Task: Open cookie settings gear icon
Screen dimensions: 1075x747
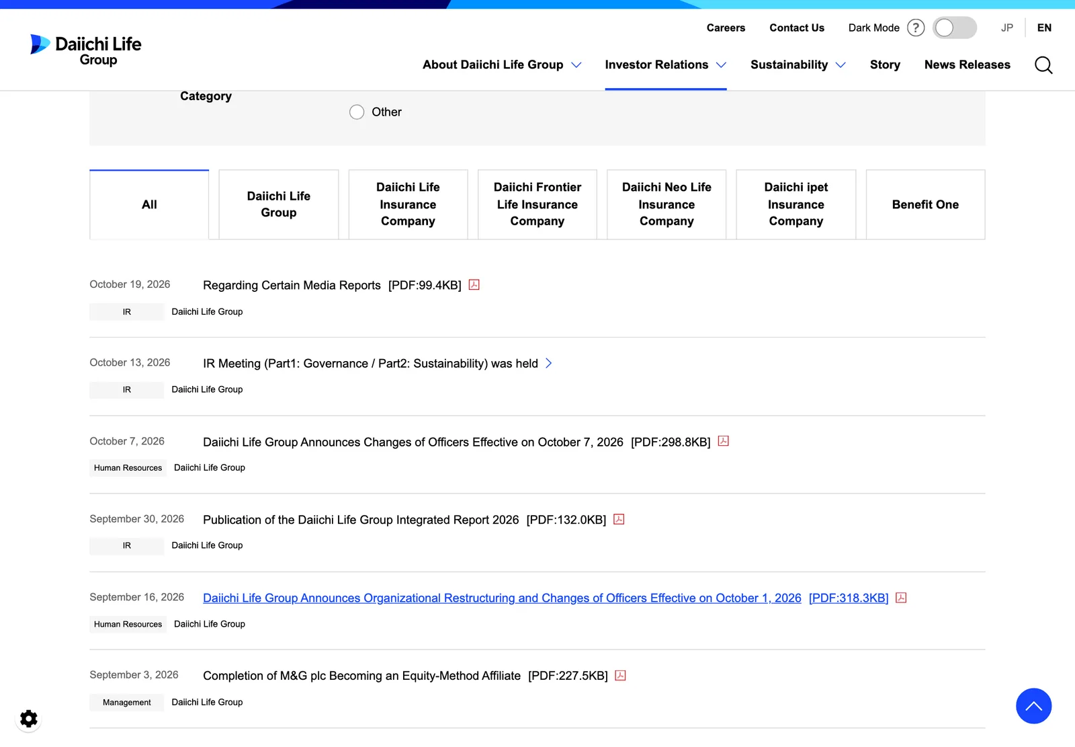Action: (x=28, y=719)
